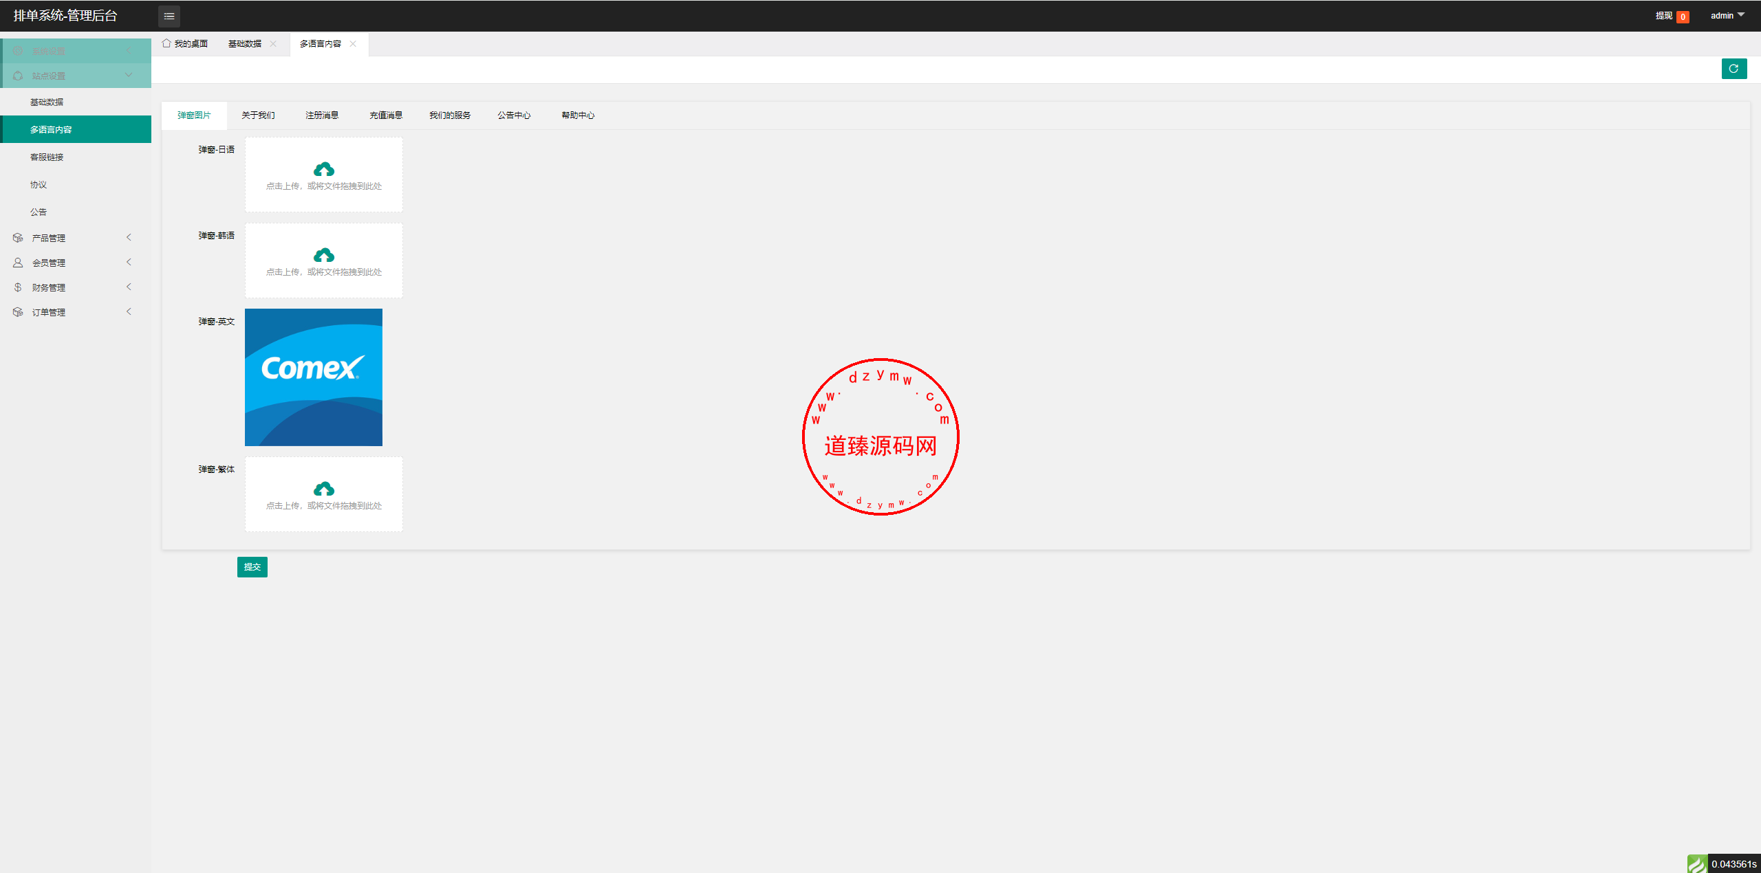
Task: Click the upload text for 弹窗-繁体
Action: (324, 506)
